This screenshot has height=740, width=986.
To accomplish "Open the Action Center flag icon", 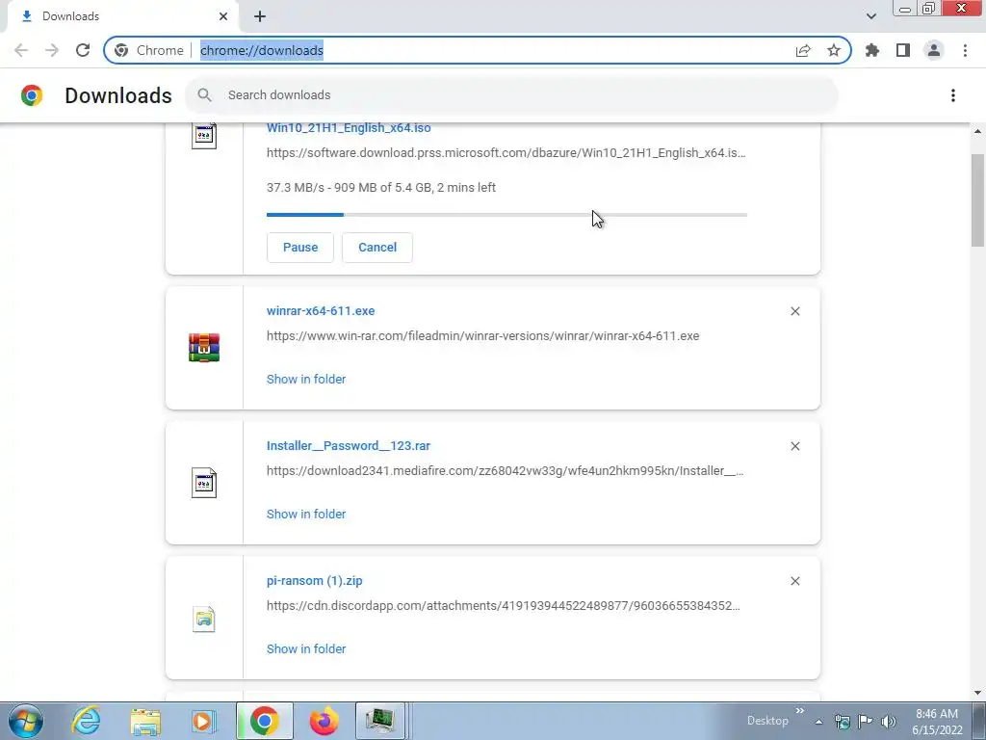I will [866, 722].
